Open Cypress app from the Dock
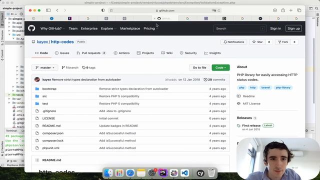Viewport: 320px width, 180px height. (x=200, y=173)
